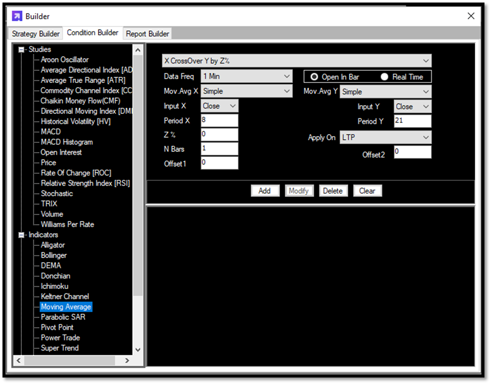Select the Real Time radio button
The height and width of the screenshot is (384, 491).
point(385,77)
